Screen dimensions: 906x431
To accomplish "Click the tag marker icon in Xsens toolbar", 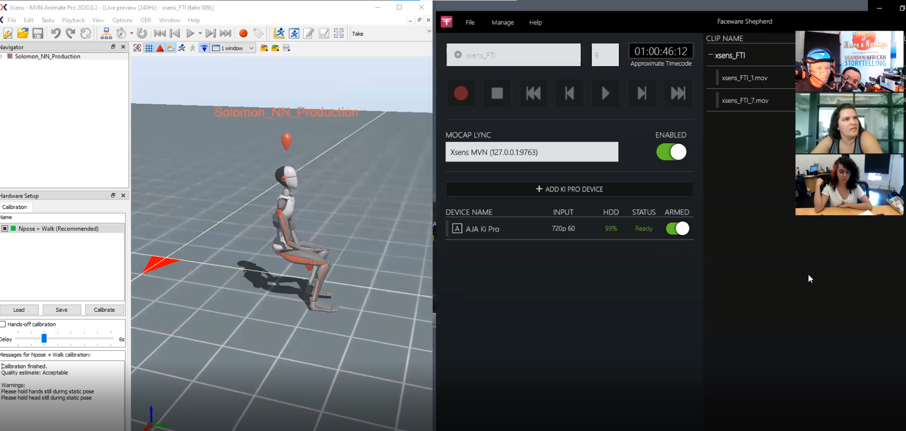I will coord(258,34).
